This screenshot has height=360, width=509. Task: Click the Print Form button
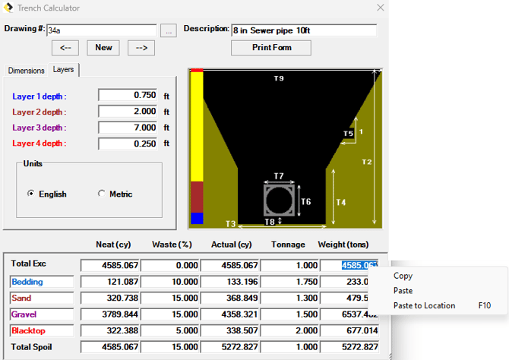tap(271, 48)
